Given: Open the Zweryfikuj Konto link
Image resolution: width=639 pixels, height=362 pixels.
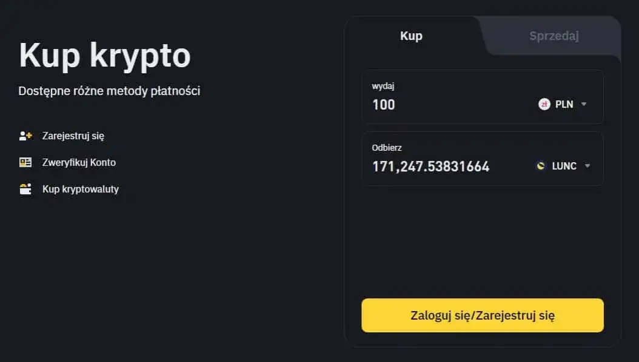Looking at the screenshot, I should coord(79,162).
